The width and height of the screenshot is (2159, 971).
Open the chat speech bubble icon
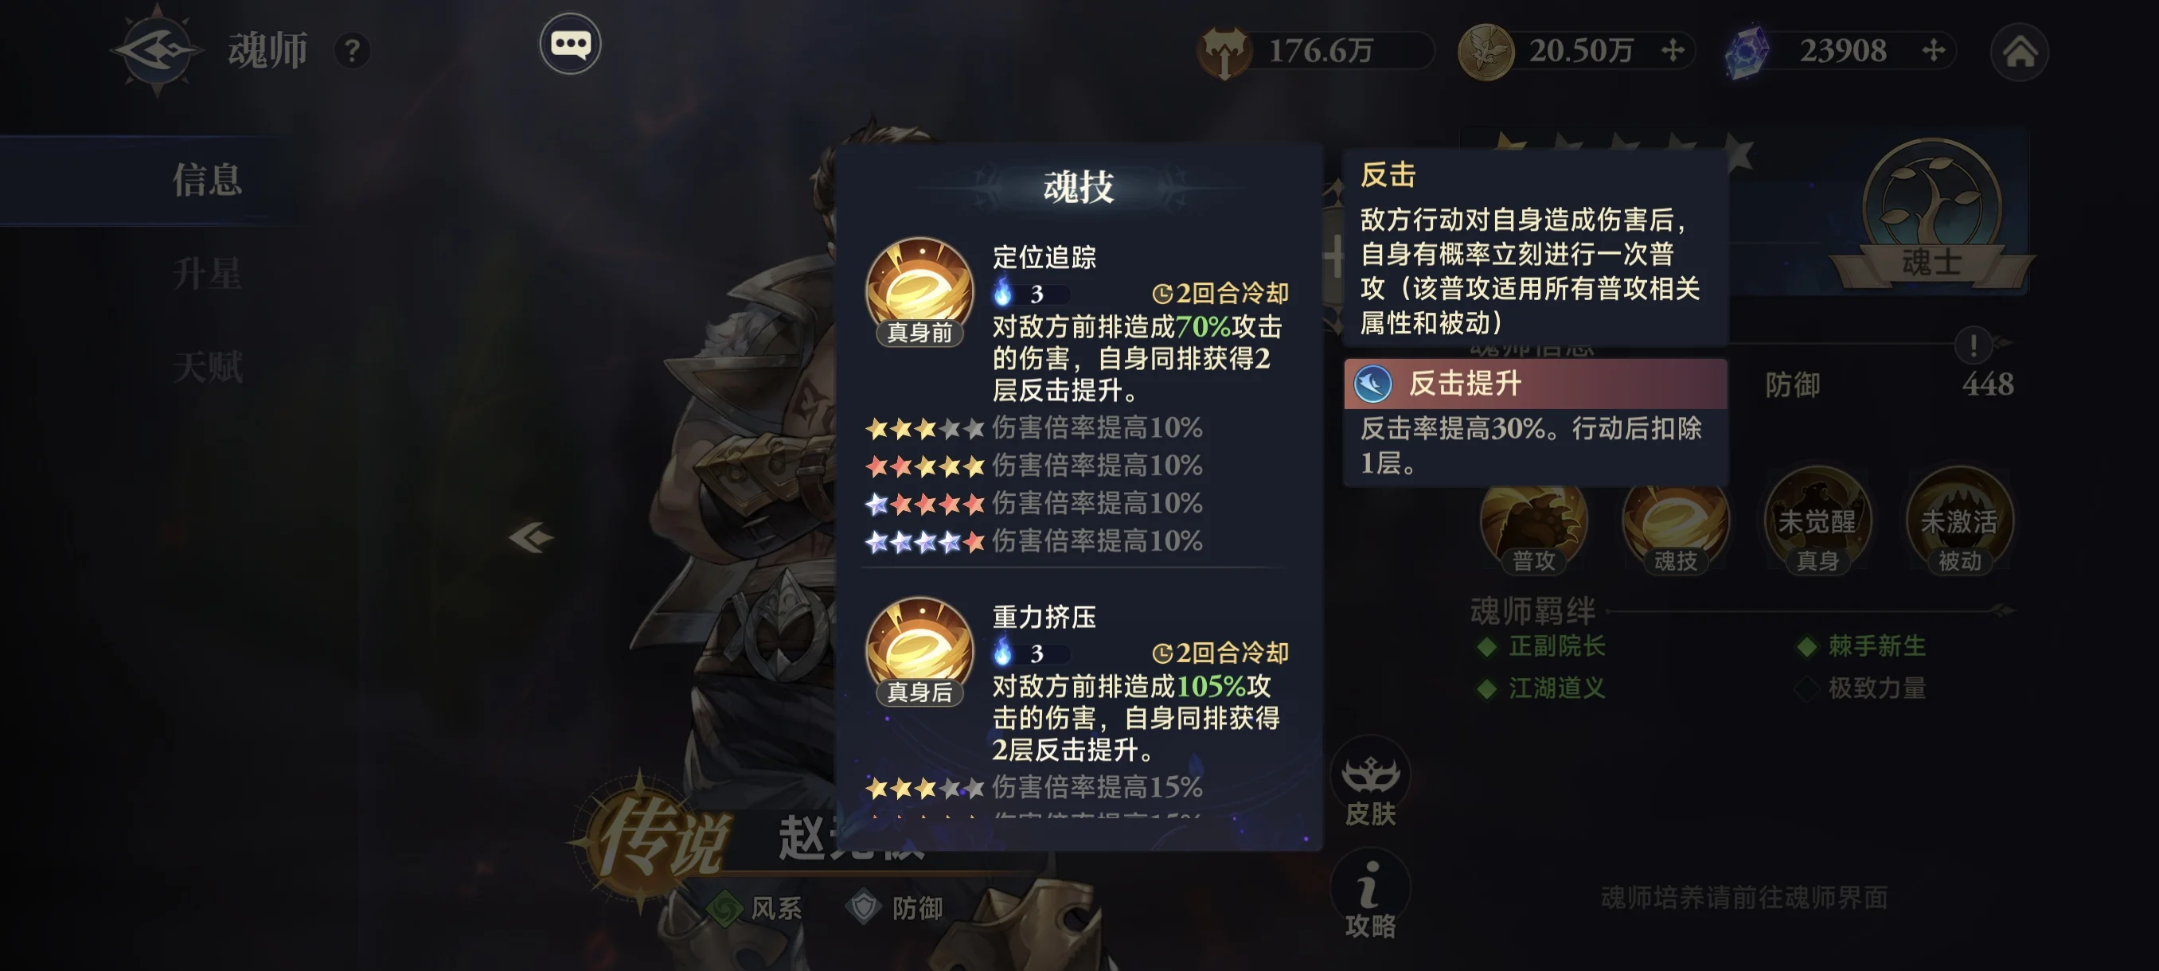coord(570,44)
